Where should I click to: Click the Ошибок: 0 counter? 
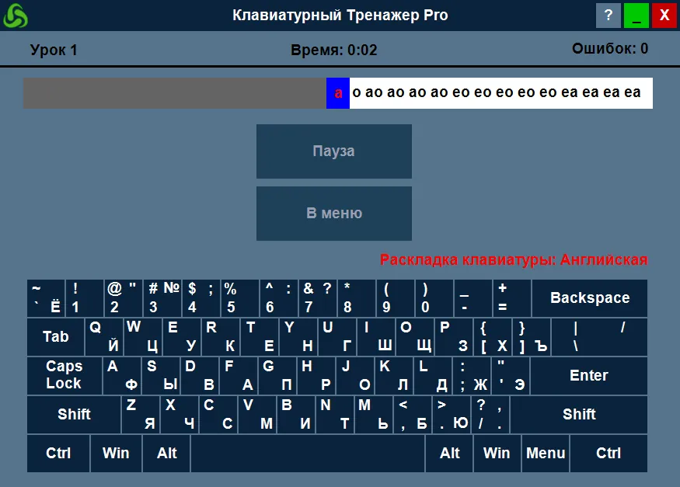pos(610,48)
